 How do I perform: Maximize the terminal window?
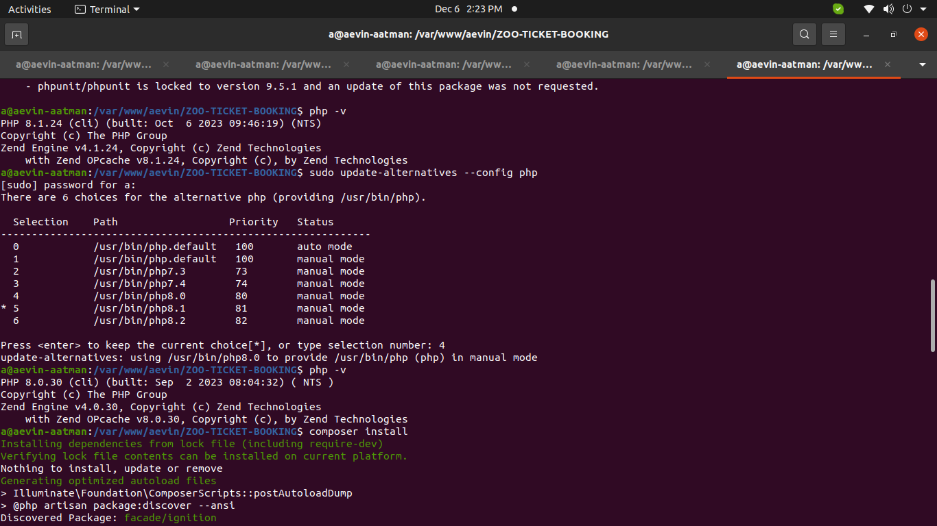click(x=893, y=34)
